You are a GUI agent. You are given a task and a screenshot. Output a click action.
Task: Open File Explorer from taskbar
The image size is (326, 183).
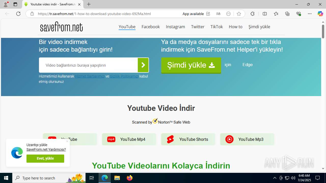click(x=117, y=178)
